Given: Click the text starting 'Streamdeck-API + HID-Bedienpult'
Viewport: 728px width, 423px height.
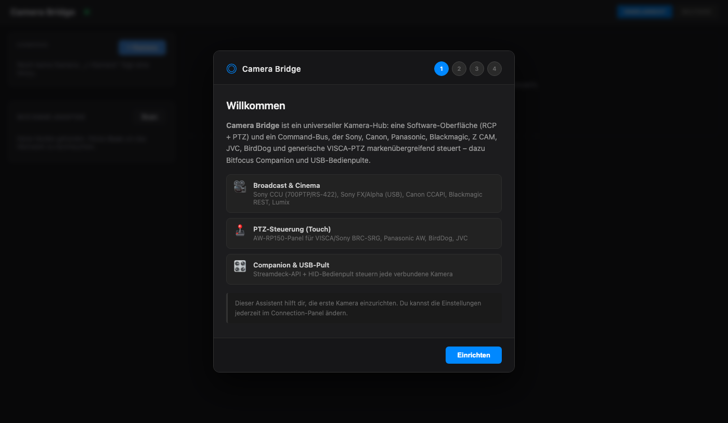Looking at the screenshot, I should tap(353, 274).
